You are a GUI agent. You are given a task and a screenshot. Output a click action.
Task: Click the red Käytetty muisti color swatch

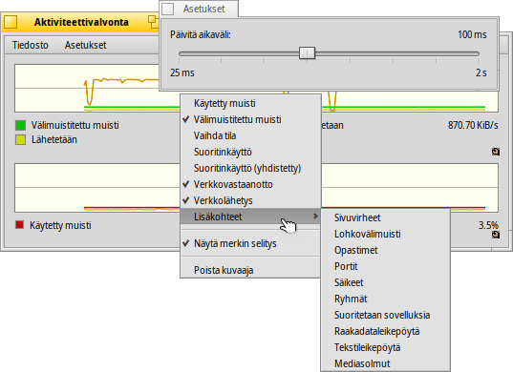(x=20, y=225)
